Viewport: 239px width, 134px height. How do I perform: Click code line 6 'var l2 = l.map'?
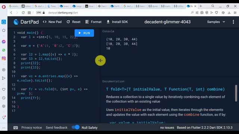(x=49, y=54)
